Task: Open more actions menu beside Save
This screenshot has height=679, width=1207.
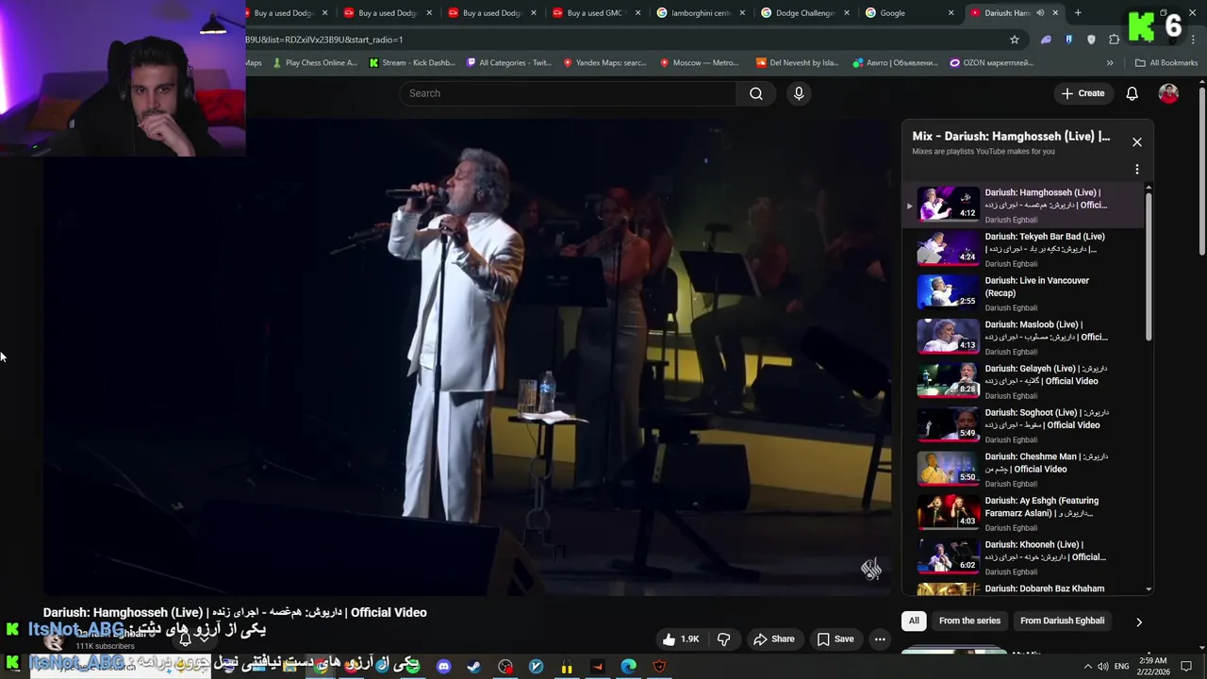Action: pyautogui.click(x=880, y=639)
